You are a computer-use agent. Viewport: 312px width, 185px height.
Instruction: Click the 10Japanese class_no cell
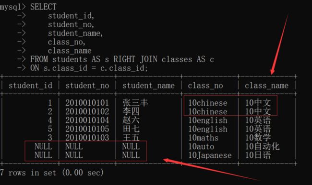tap(210, 155)
